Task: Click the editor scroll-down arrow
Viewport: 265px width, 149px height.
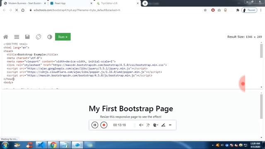Action: [261, 87]
